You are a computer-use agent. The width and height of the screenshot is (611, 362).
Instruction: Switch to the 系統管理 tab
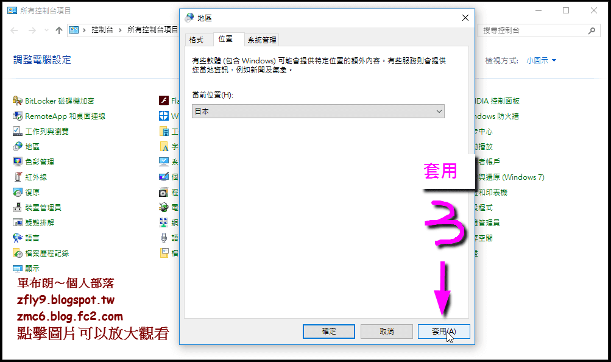point(262,40)
